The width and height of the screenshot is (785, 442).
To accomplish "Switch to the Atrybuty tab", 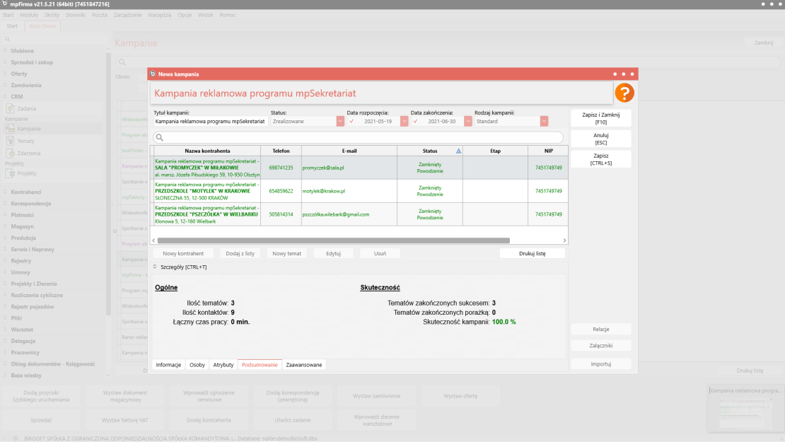I will click(x=223, y=365).
